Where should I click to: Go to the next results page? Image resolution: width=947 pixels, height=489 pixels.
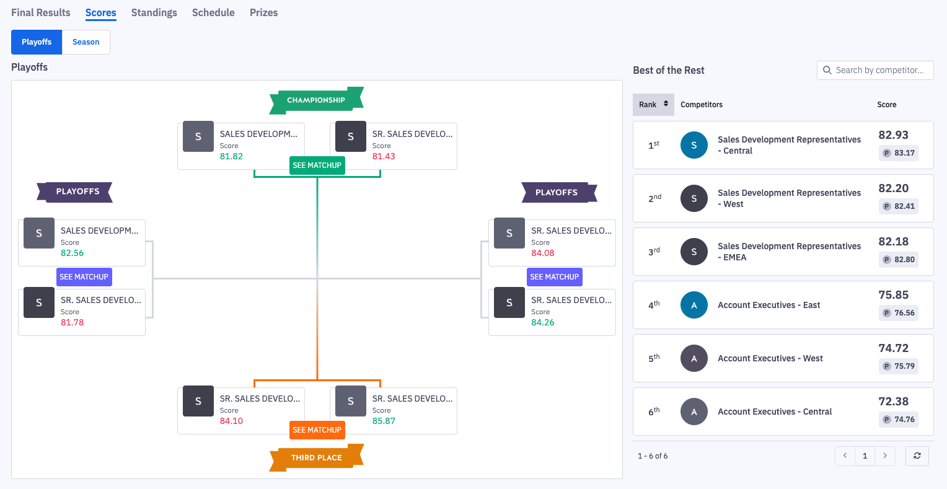(885, 456)
